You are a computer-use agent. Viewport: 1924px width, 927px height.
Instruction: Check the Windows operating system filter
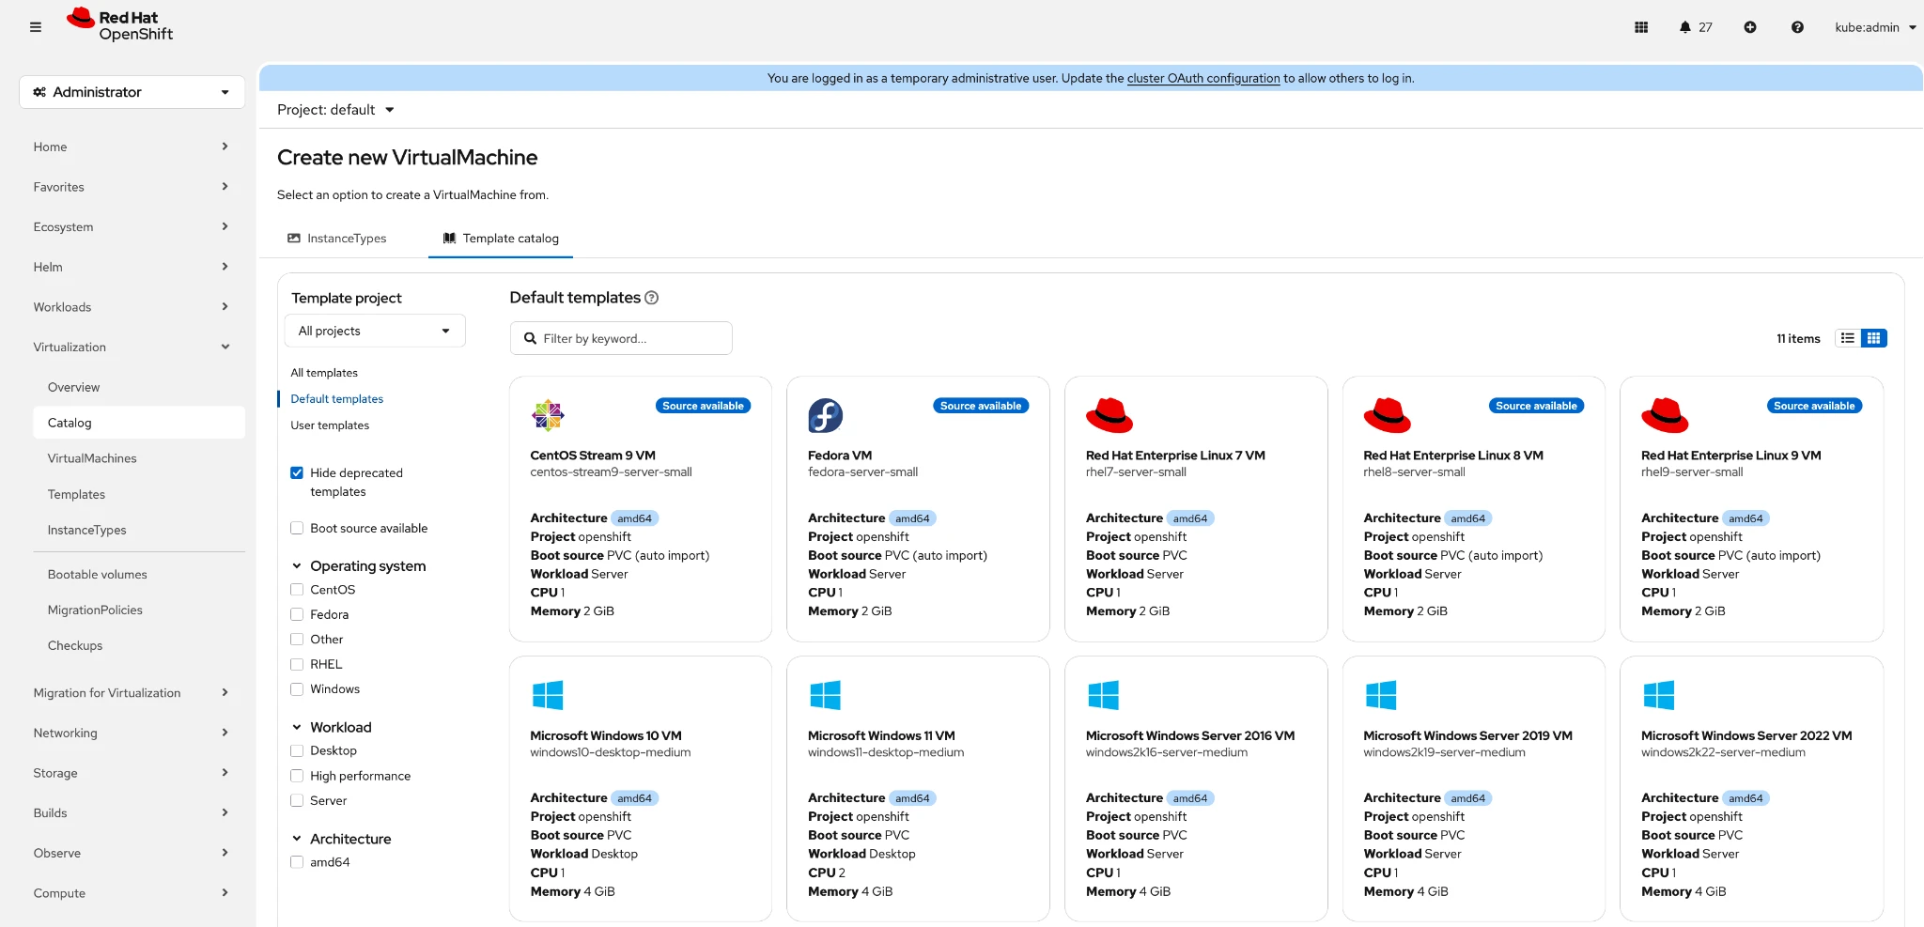(297, 689)
